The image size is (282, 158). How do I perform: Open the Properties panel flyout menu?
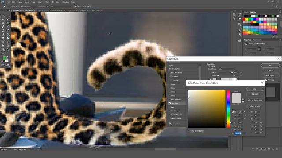(280, 40)
